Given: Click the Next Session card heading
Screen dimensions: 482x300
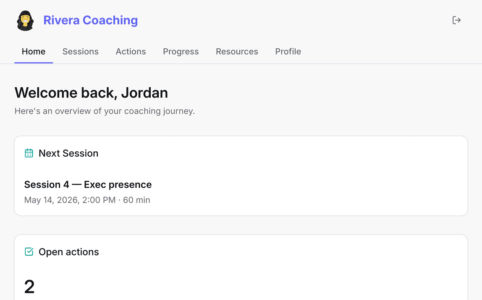Looking at the screenshot, I should tap(68, 153).
